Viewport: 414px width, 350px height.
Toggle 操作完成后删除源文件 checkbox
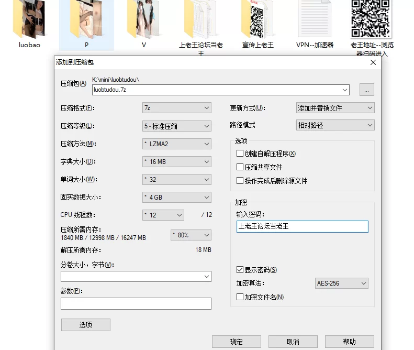240,181
